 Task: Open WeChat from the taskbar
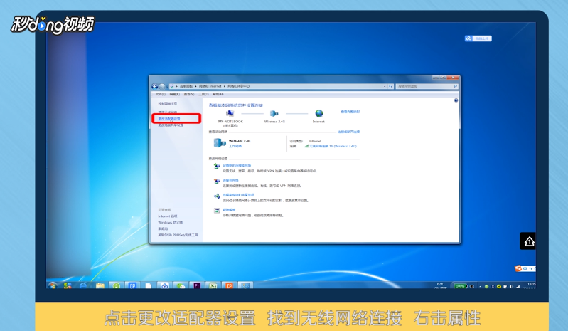tap(181, 285)
